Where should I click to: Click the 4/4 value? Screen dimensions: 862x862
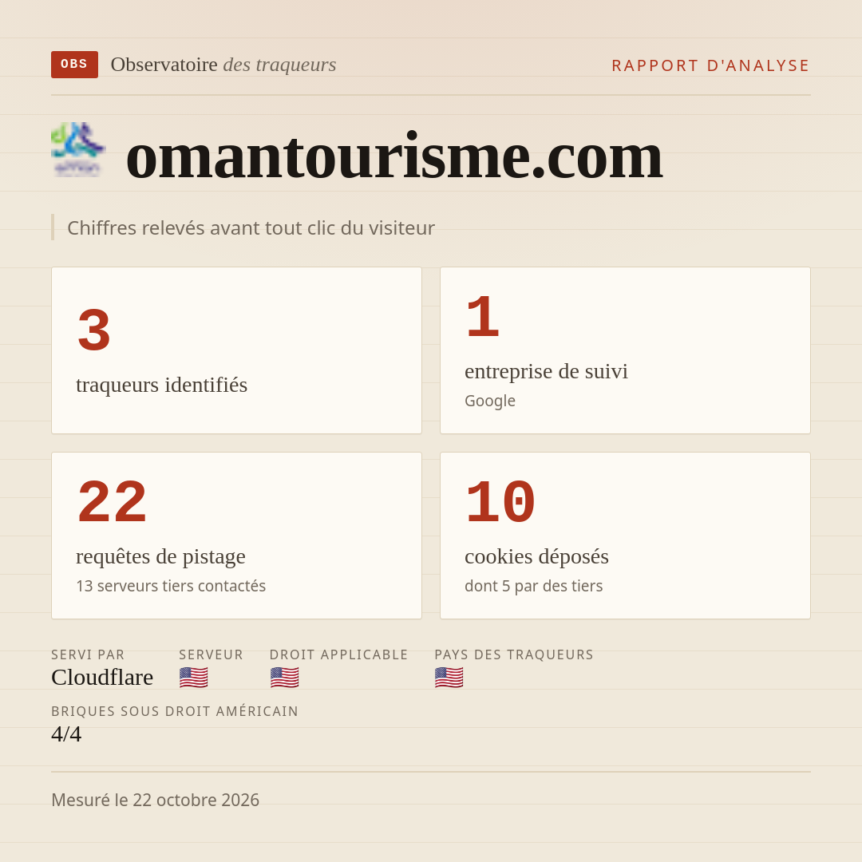click(66, 734)
